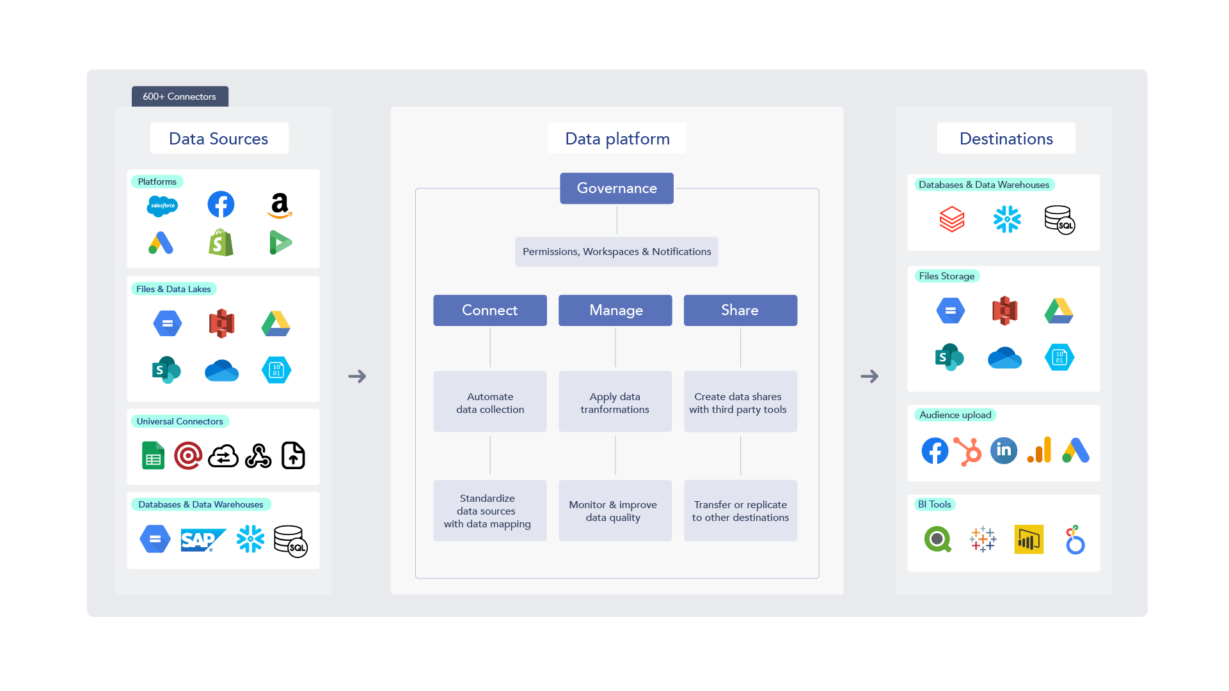Click the Universal Connectors label

pyautogui.click(x=180, y=421)
